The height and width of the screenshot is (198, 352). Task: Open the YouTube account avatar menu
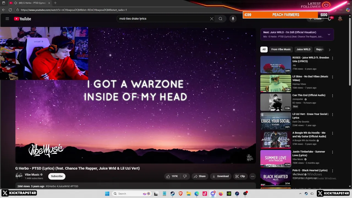340,19
